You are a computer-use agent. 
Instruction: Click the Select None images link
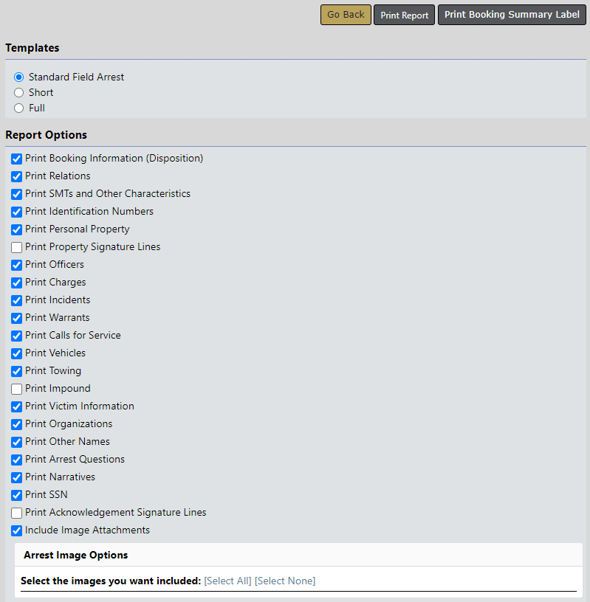[285, 581]
